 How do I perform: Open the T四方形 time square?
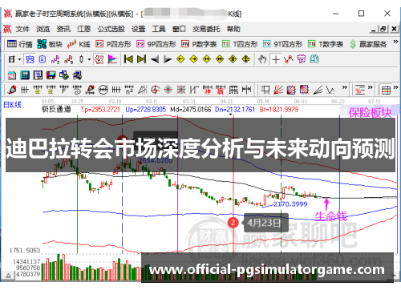[x=240, y=44]
